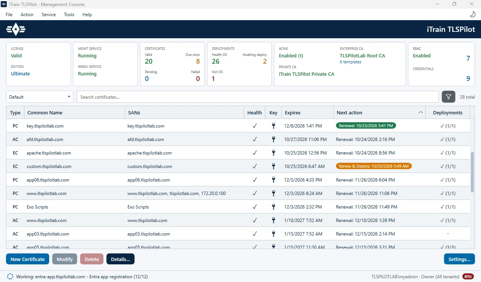
Task: Click the key icon for app06.tlspilotlab.com
Action: click(274, 180)
